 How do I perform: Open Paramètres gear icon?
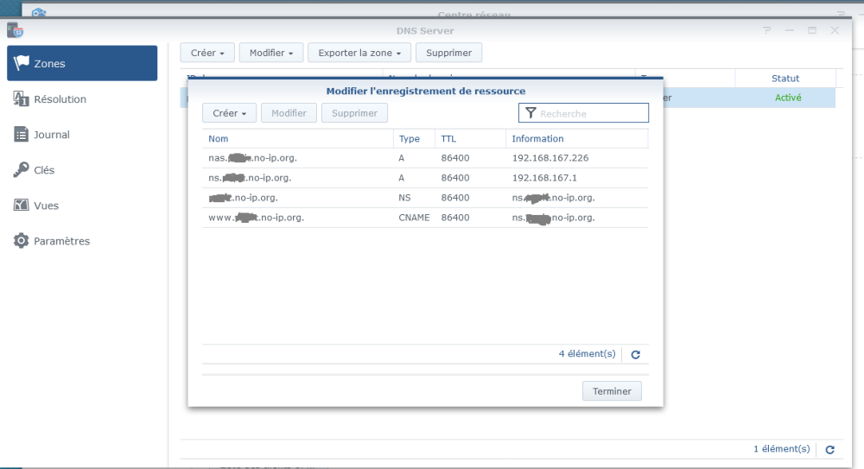click(22, 241)
